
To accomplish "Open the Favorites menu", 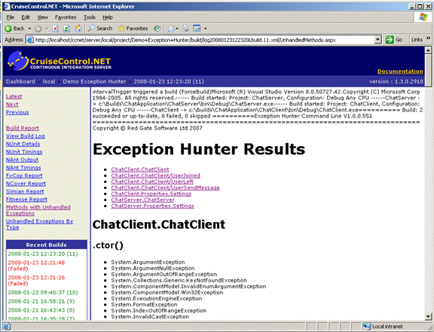I will pos(66,17).
